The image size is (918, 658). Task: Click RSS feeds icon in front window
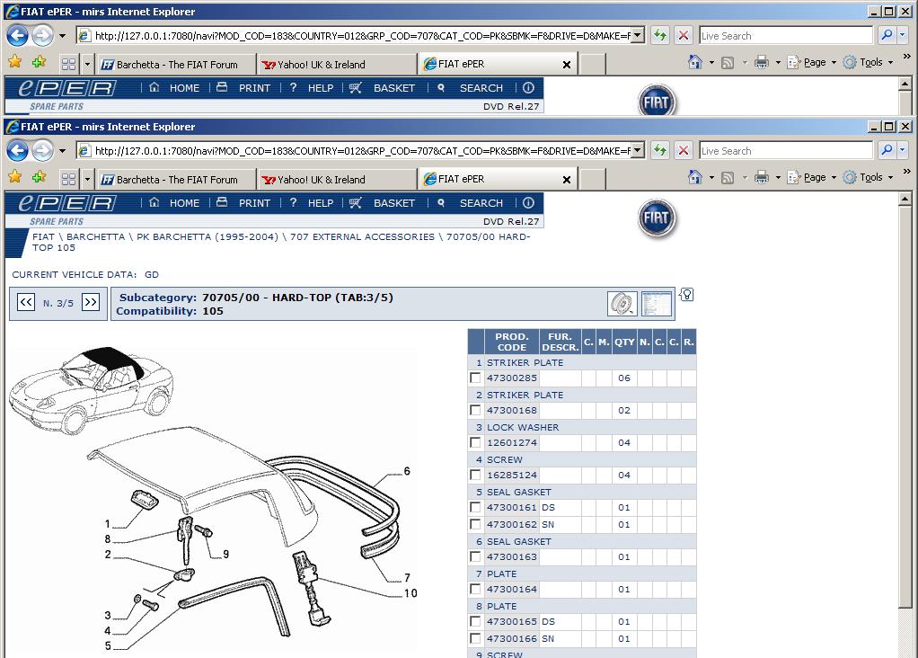coord(728,178)
